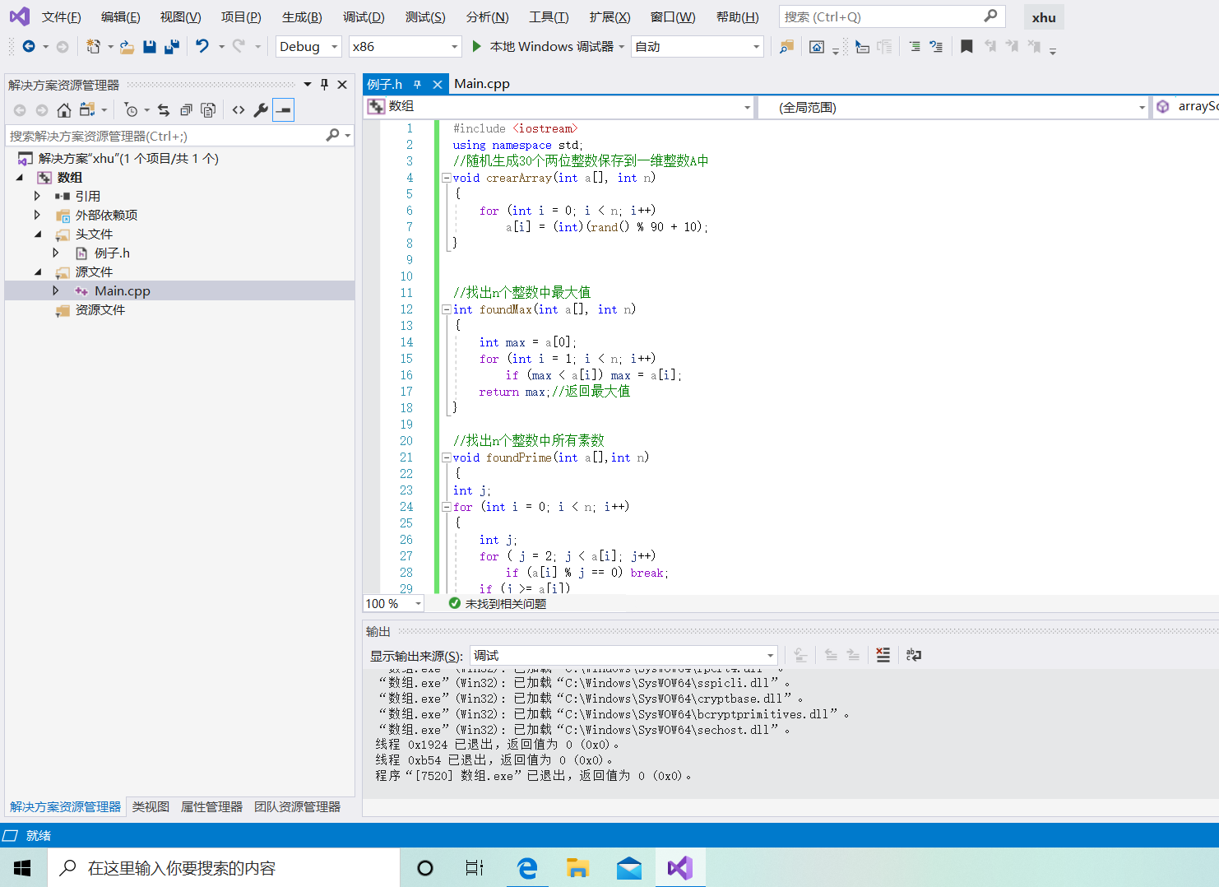Expand the 引用 references node
The image size is (1219, 887).
click(37, 196)
